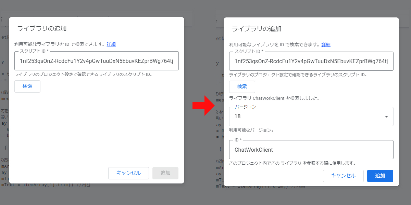411x205 pixels.
Task: Click the helper text about このプロジェクト内で
Action: [x=292, y=163]
